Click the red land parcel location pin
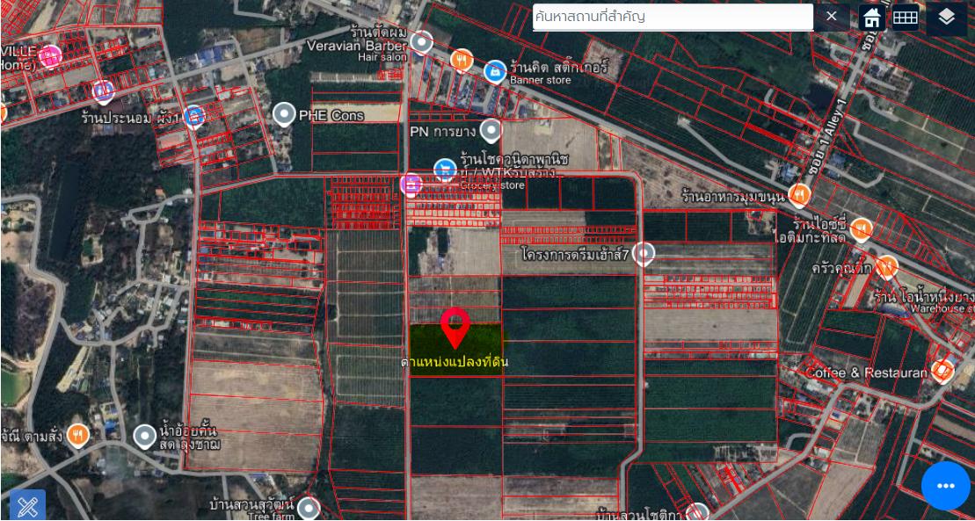The image size is (975, 521). (455, 328)
